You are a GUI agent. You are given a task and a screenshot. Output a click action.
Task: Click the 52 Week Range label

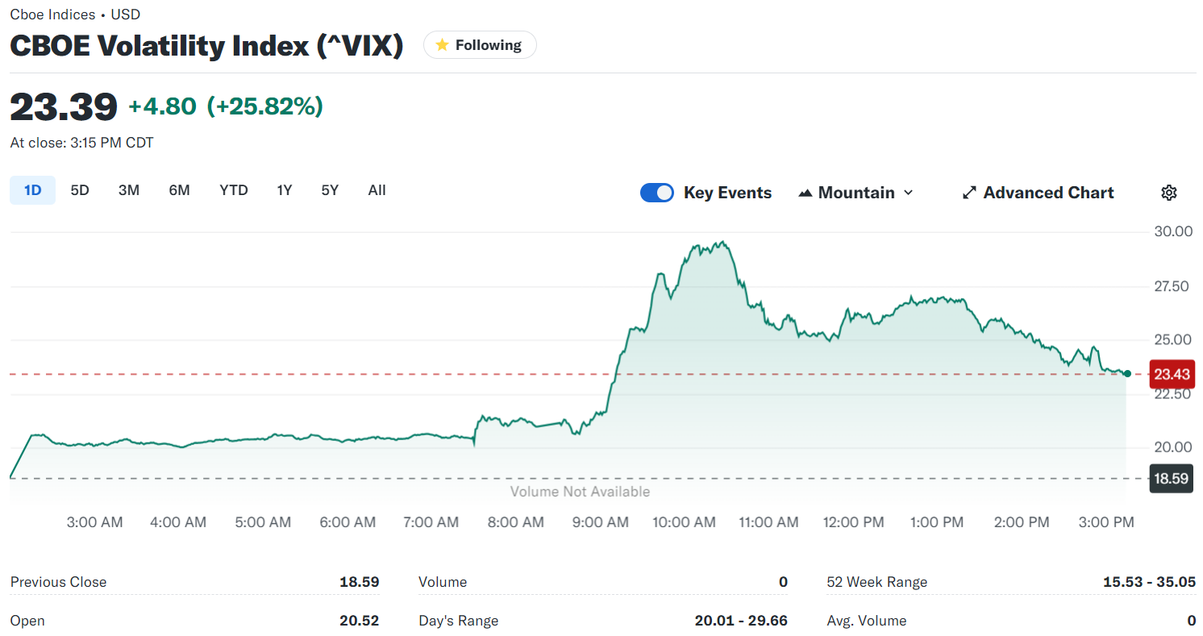(877, 582)
